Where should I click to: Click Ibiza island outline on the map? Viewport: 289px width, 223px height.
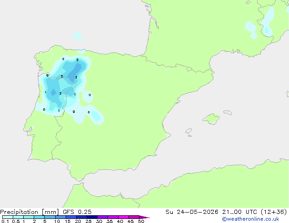point(189,131)
